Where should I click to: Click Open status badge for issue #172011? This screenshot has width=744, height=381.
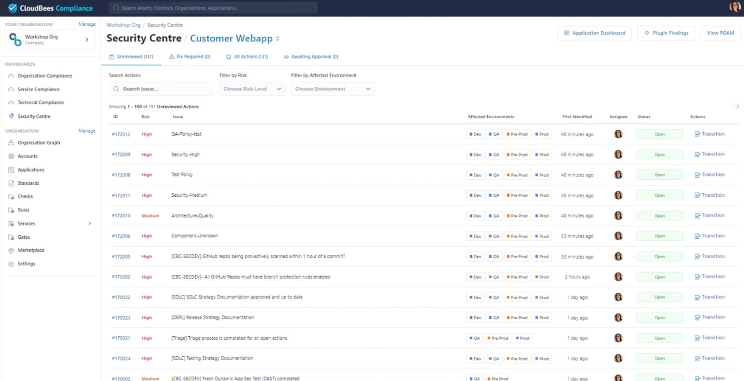[659, 195]
